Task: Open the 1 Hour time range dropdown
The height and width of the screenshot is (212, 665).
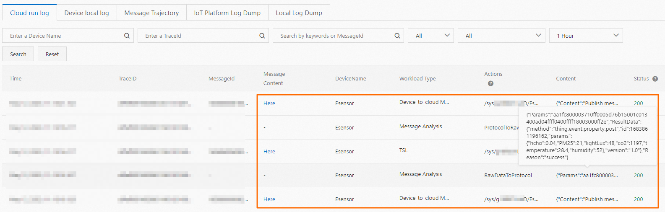Action: point(586,36)
